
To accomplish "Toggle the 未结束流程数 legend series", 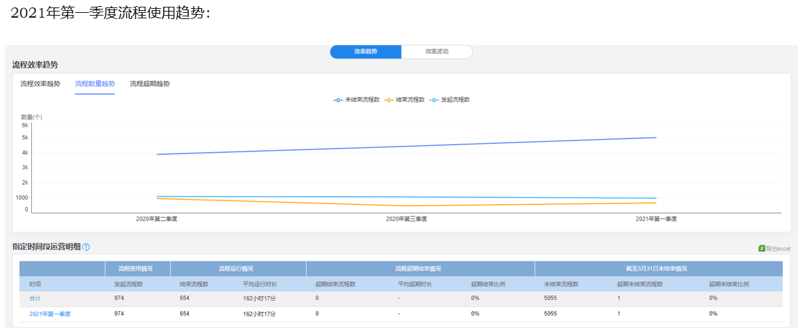I will pos(357,100).
